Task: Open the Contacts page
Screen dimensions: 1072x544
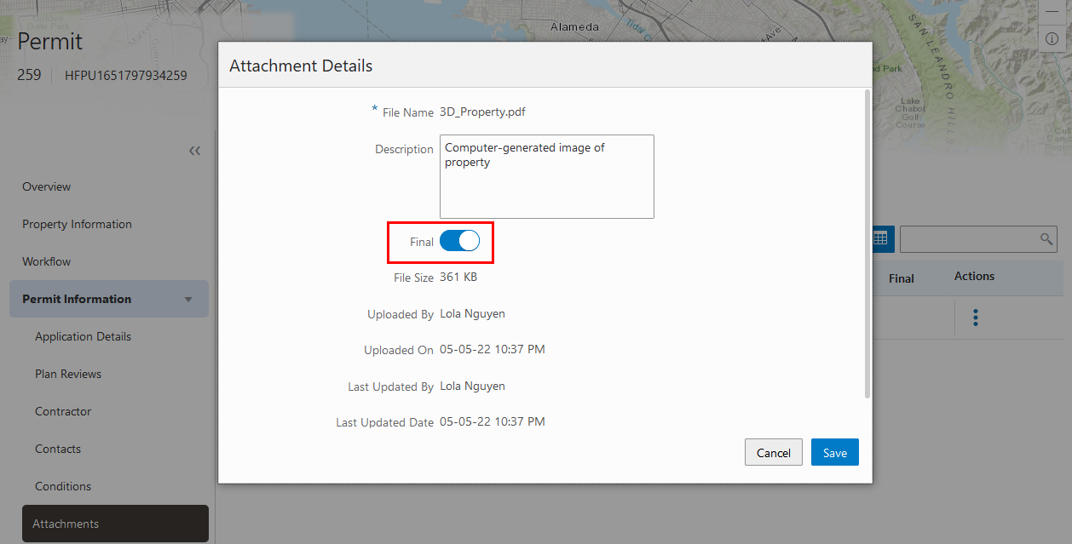Action: (x=58, y=449)
